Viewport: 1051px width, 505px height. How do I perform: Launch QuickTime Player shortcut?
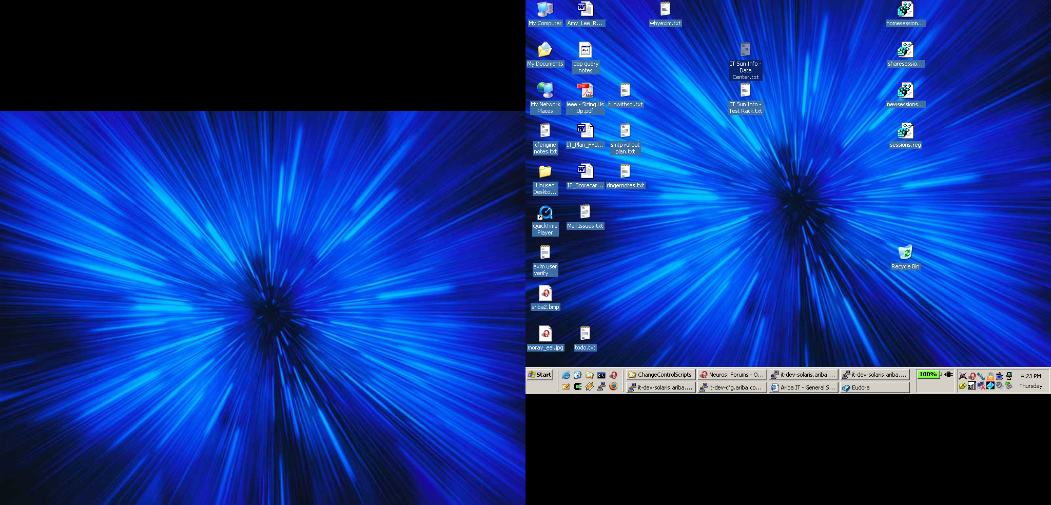(x=545, y=220)
